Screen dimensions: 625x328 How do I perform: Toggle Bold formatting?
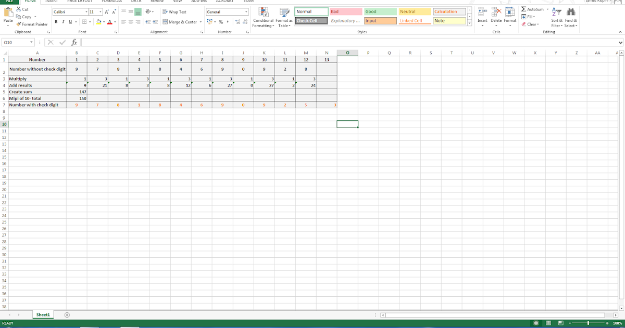click(57, 22)
